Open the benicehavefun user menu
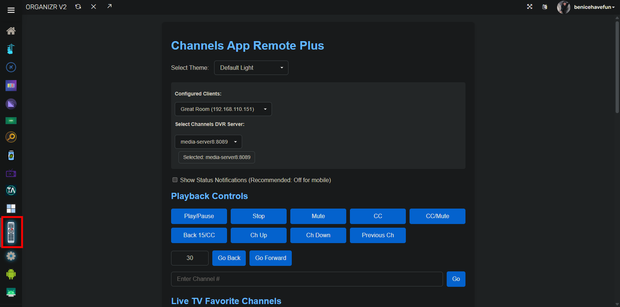This screenshot has width=620, height=307. click(x=593, y=7)
